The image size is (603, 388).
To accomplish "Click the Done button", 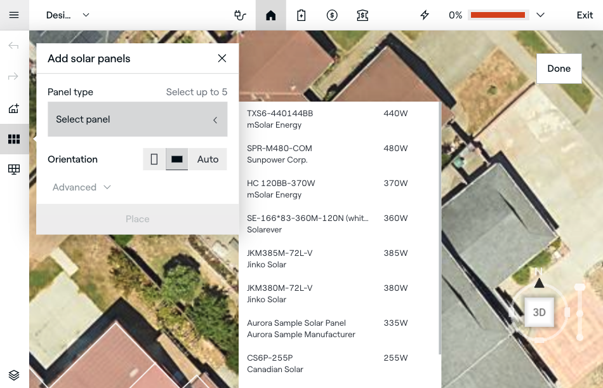I will click(x=559, y=69).
